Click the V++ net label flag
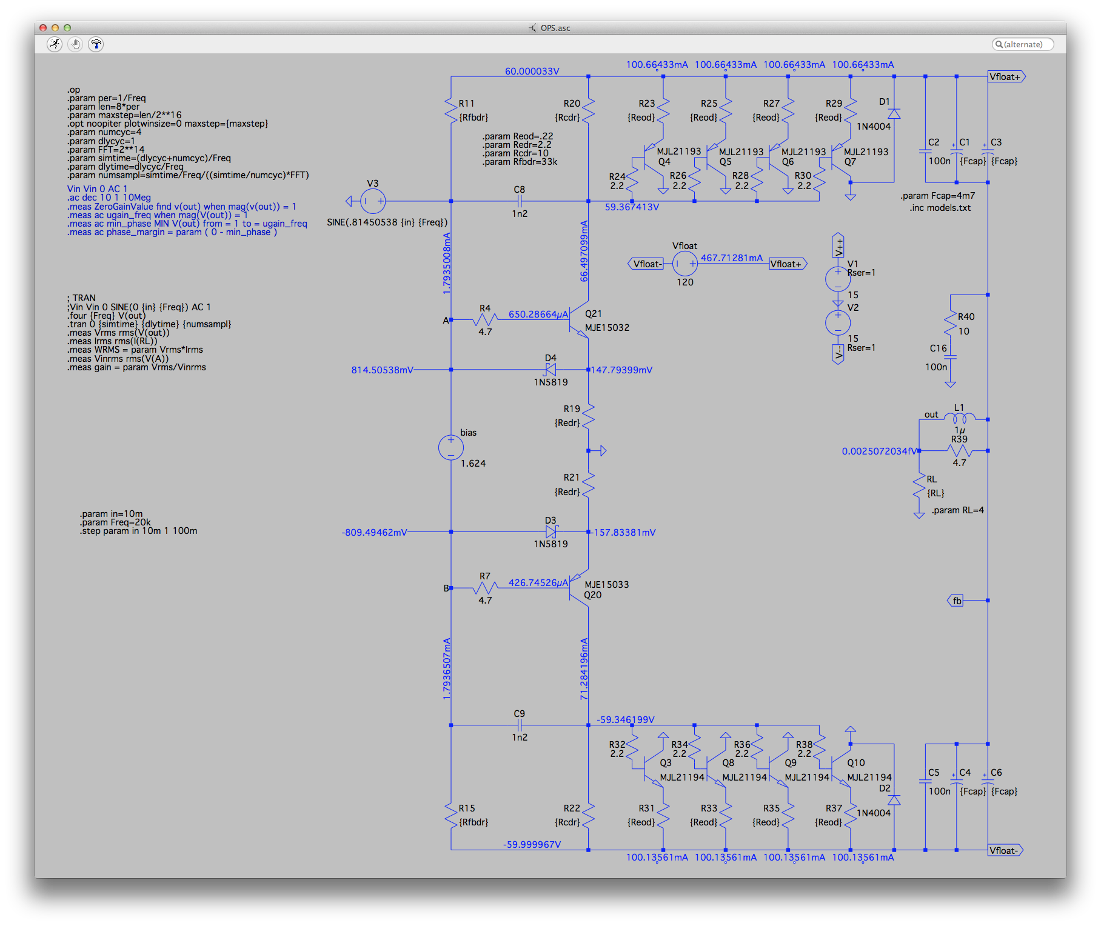1101x926 pixels. coord(838,245)
